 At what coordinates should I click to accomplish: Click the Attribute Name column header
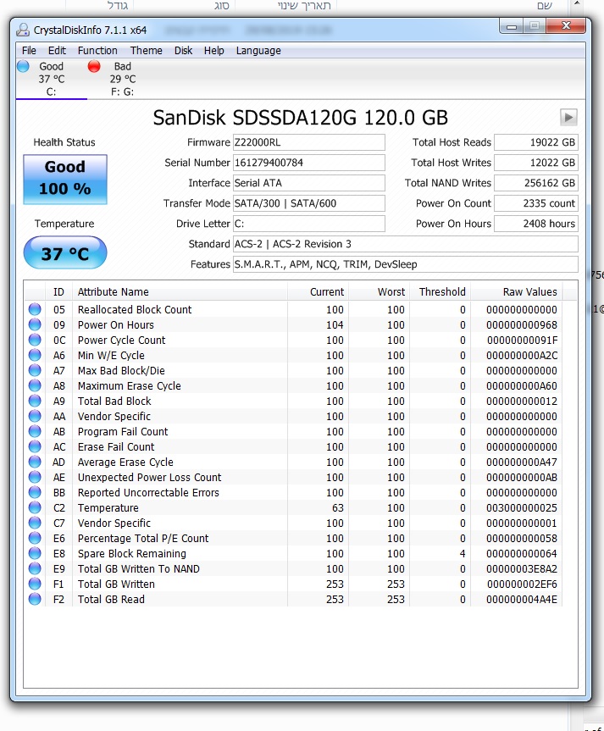point(180,292)
